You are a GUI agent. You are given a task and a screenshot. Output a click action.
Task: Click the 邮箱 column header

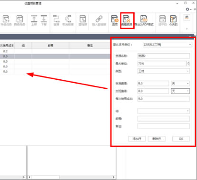pyautogui.click(x=50, y=46)
